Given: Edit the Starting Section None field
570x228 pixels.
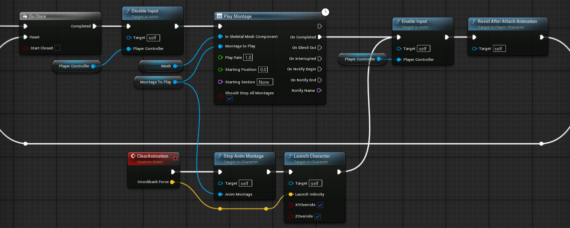Looking at the screenshot, I should [x=265, y=82].
